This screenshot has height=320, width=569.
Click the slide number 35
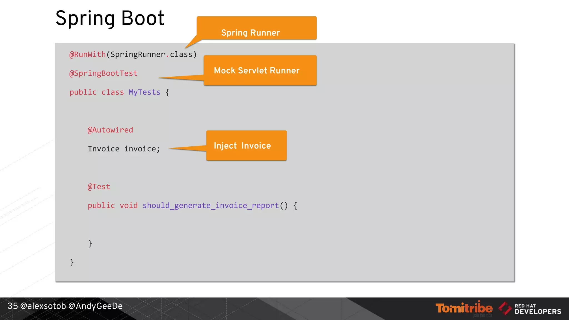(13, 306)
